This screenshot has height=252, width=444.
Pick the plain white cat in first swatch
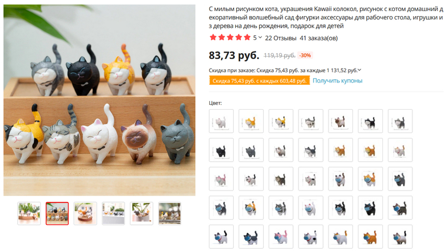221,121
